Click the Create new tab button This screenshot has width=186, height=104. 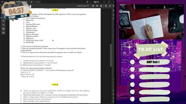coord(37,2)
